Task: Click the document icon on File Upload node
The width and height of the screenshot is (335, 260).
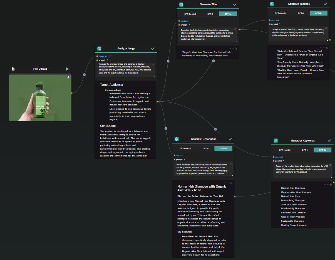Action: click(13, 69)
